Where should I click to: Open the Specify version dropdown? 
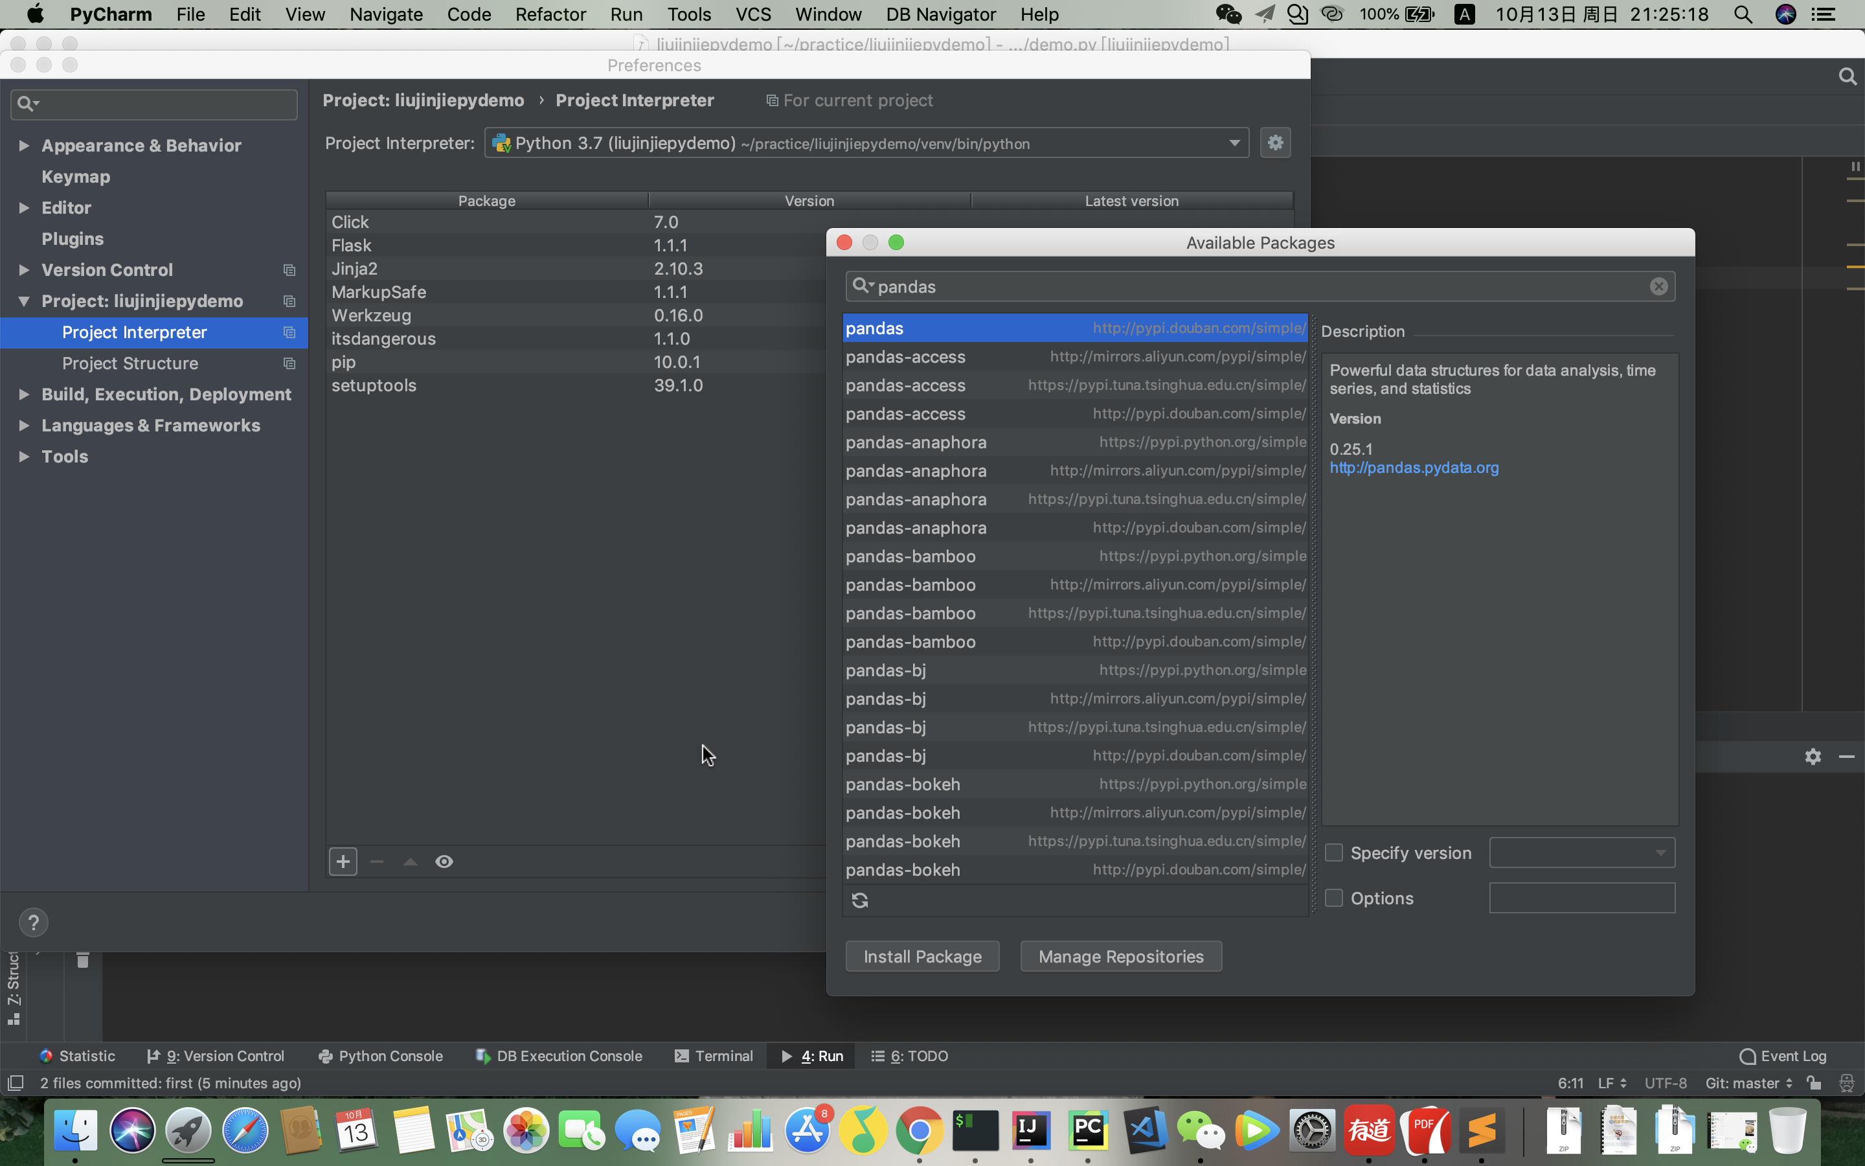click(1581, 852)
